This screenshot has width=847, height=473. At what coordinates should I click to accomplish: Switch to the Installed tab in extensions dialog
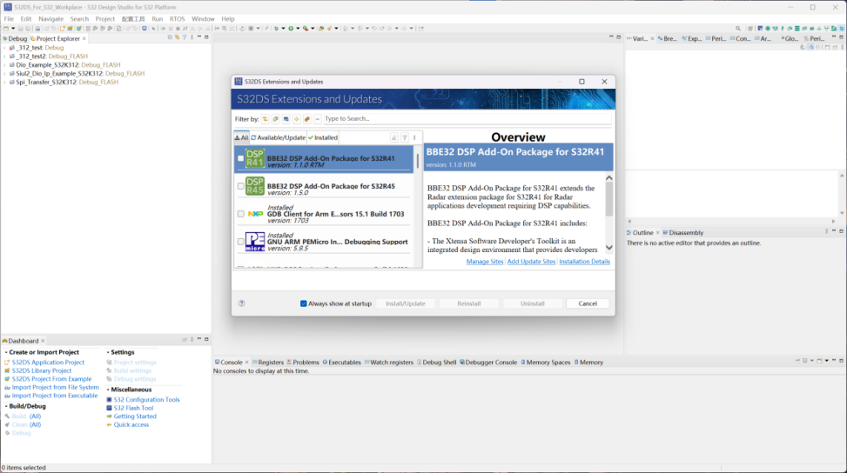[x=323, y=137]
